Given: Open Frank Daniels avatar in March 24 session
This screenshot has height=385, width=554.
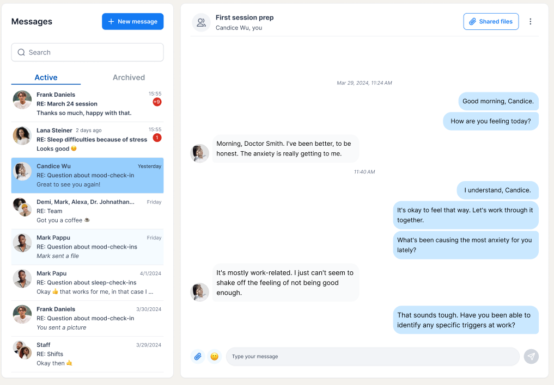Looking at the screenshot, I should click(22, 100).
